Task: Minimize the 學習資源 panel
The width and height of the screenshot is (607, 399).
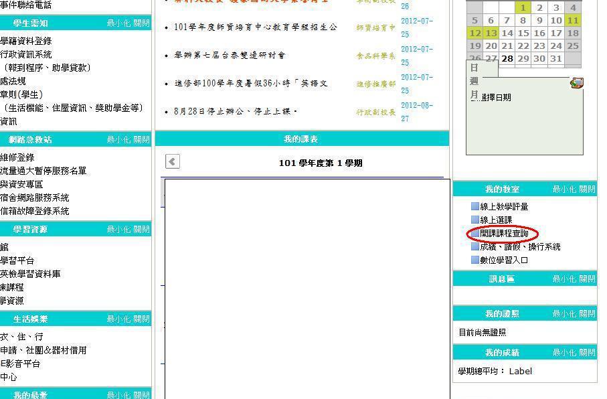Action: click(x=119, y=230)
